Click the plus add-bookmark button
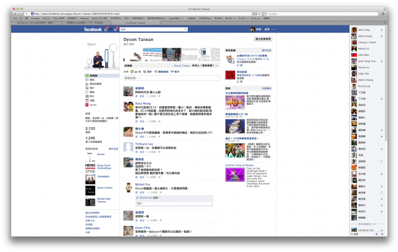398x252 pixels. 26,14
